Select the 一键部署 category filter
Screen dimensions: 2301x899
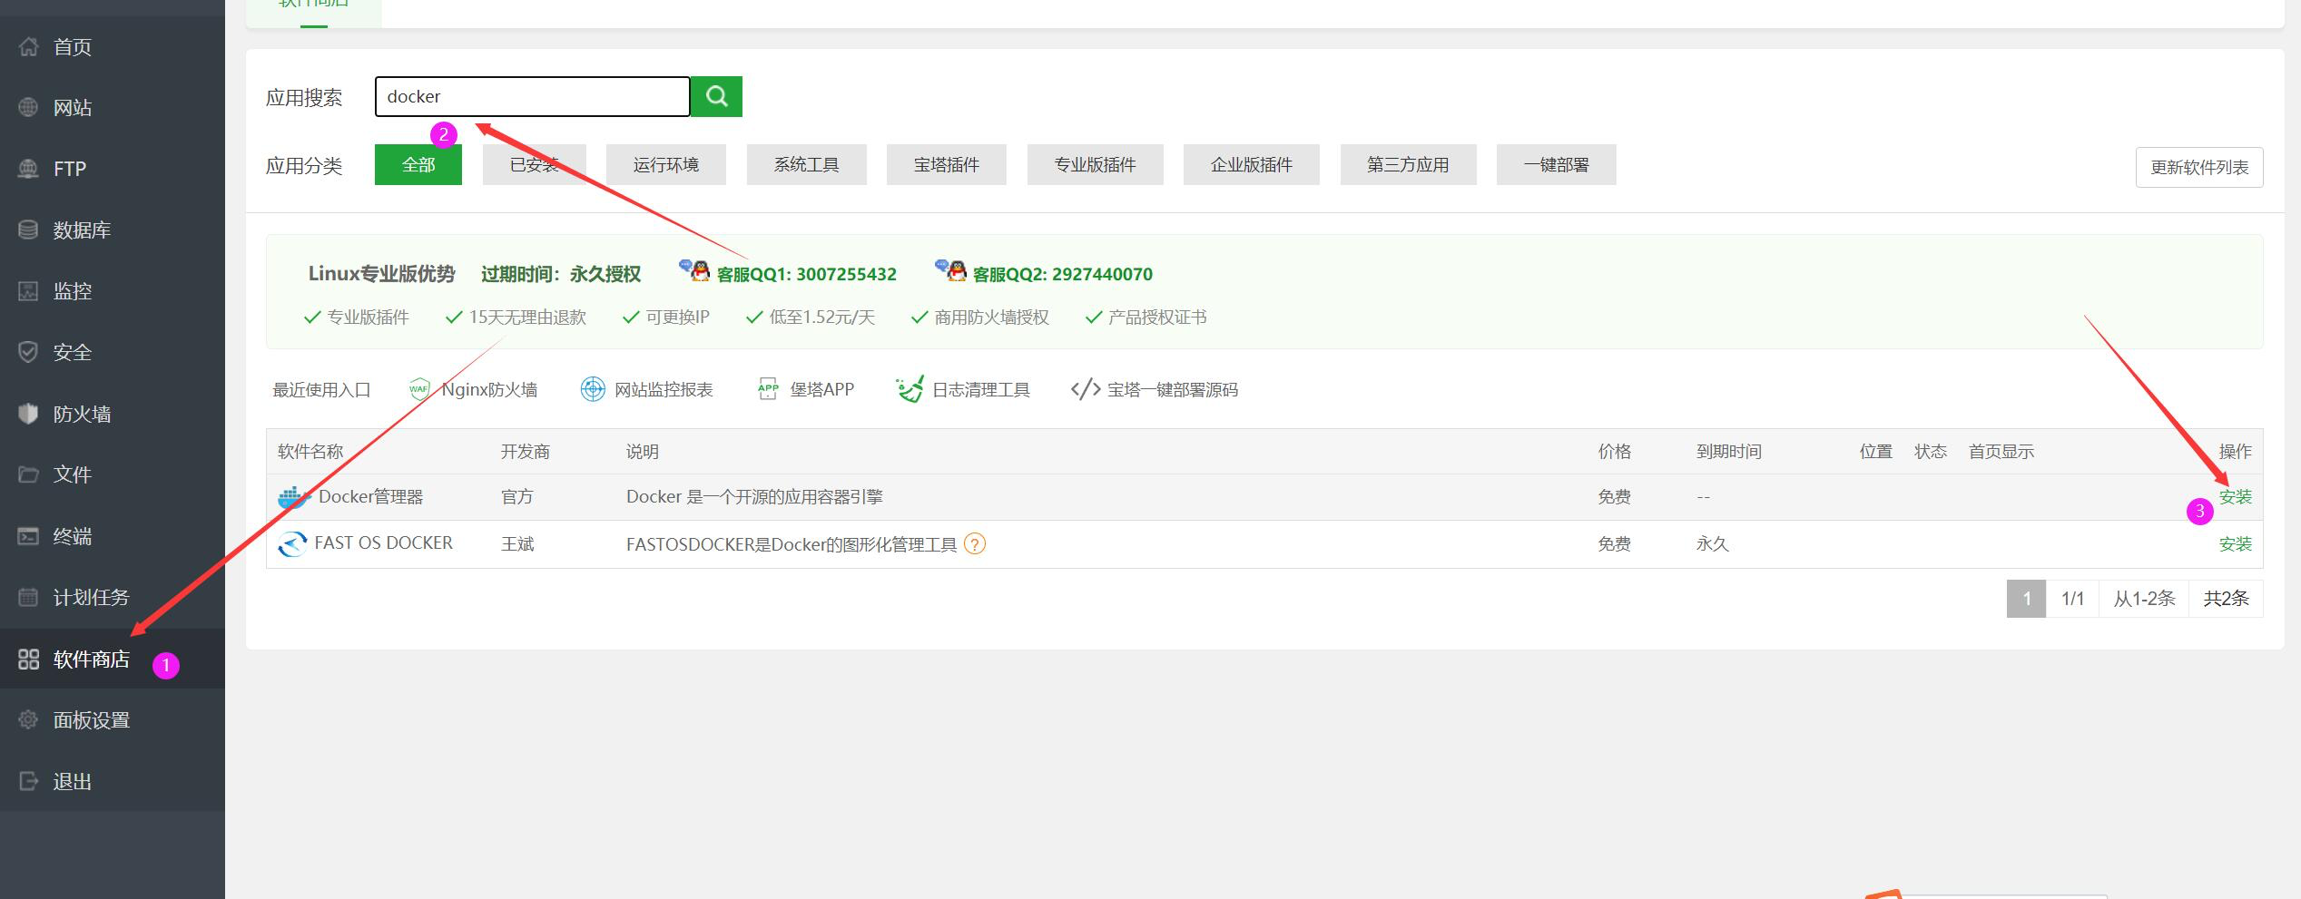(1557, 164)
